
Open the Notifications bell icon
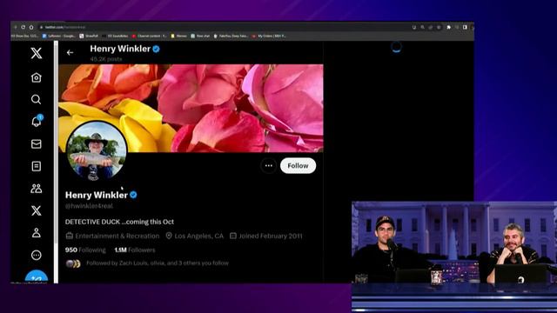[x=37, y=121]
